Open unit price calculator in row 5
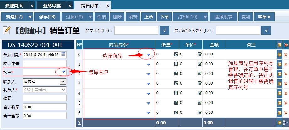 click(199, 103)
